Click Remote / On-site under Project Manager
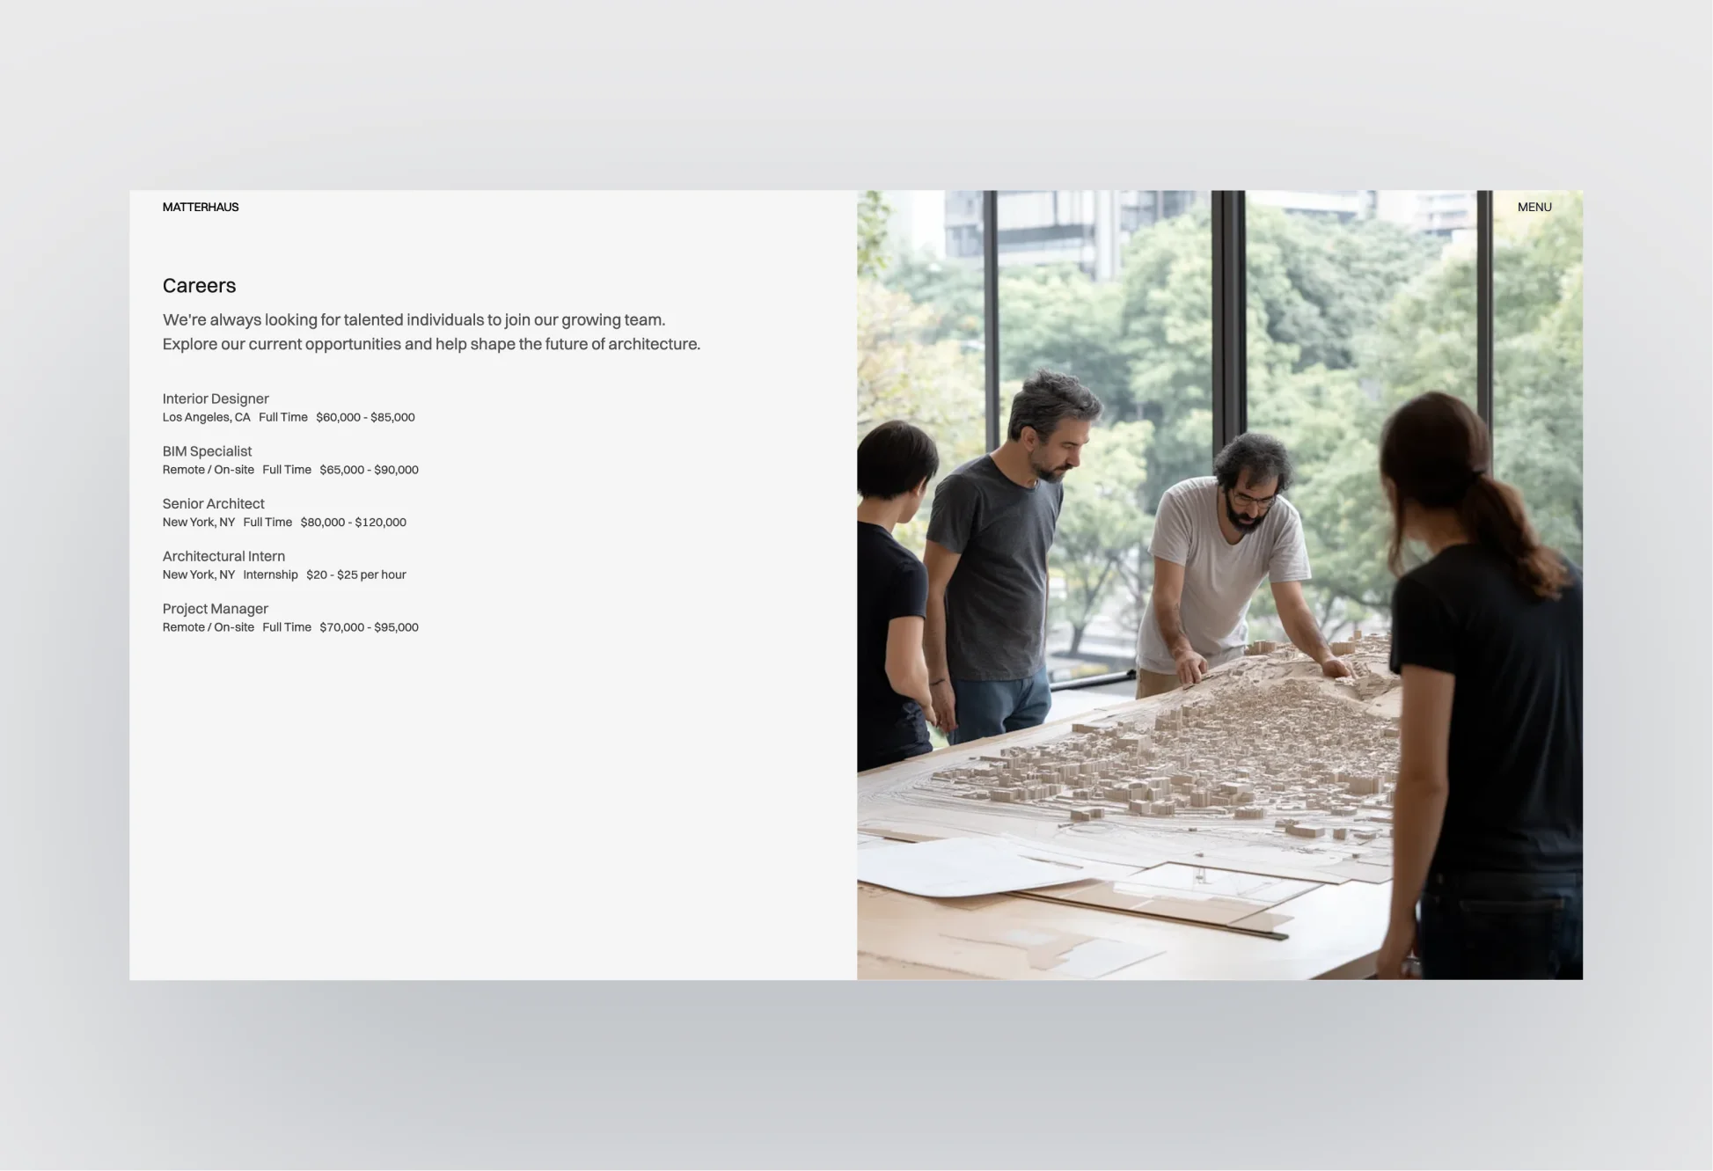Screen dimensions: 1713x1171 tap(208, 627)
